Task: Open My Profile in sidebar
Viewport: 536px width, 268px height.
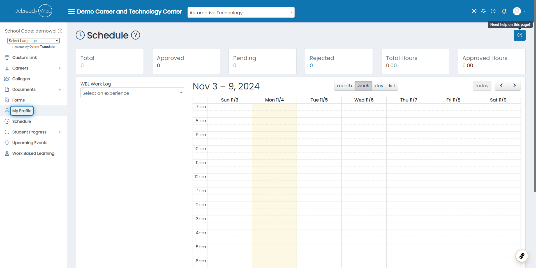Action: [x=22, y=111]
